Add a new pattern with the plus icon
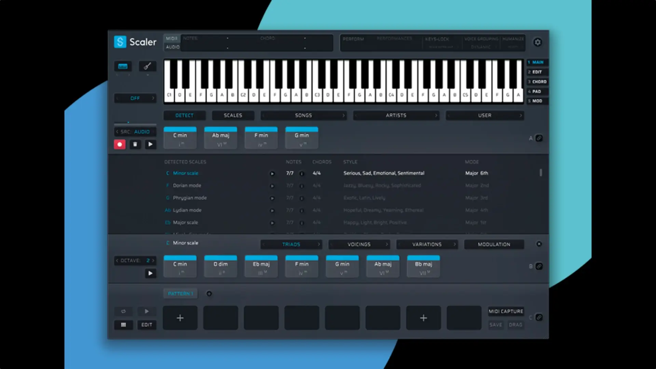The image size is (656, 369). coord(208,293)
